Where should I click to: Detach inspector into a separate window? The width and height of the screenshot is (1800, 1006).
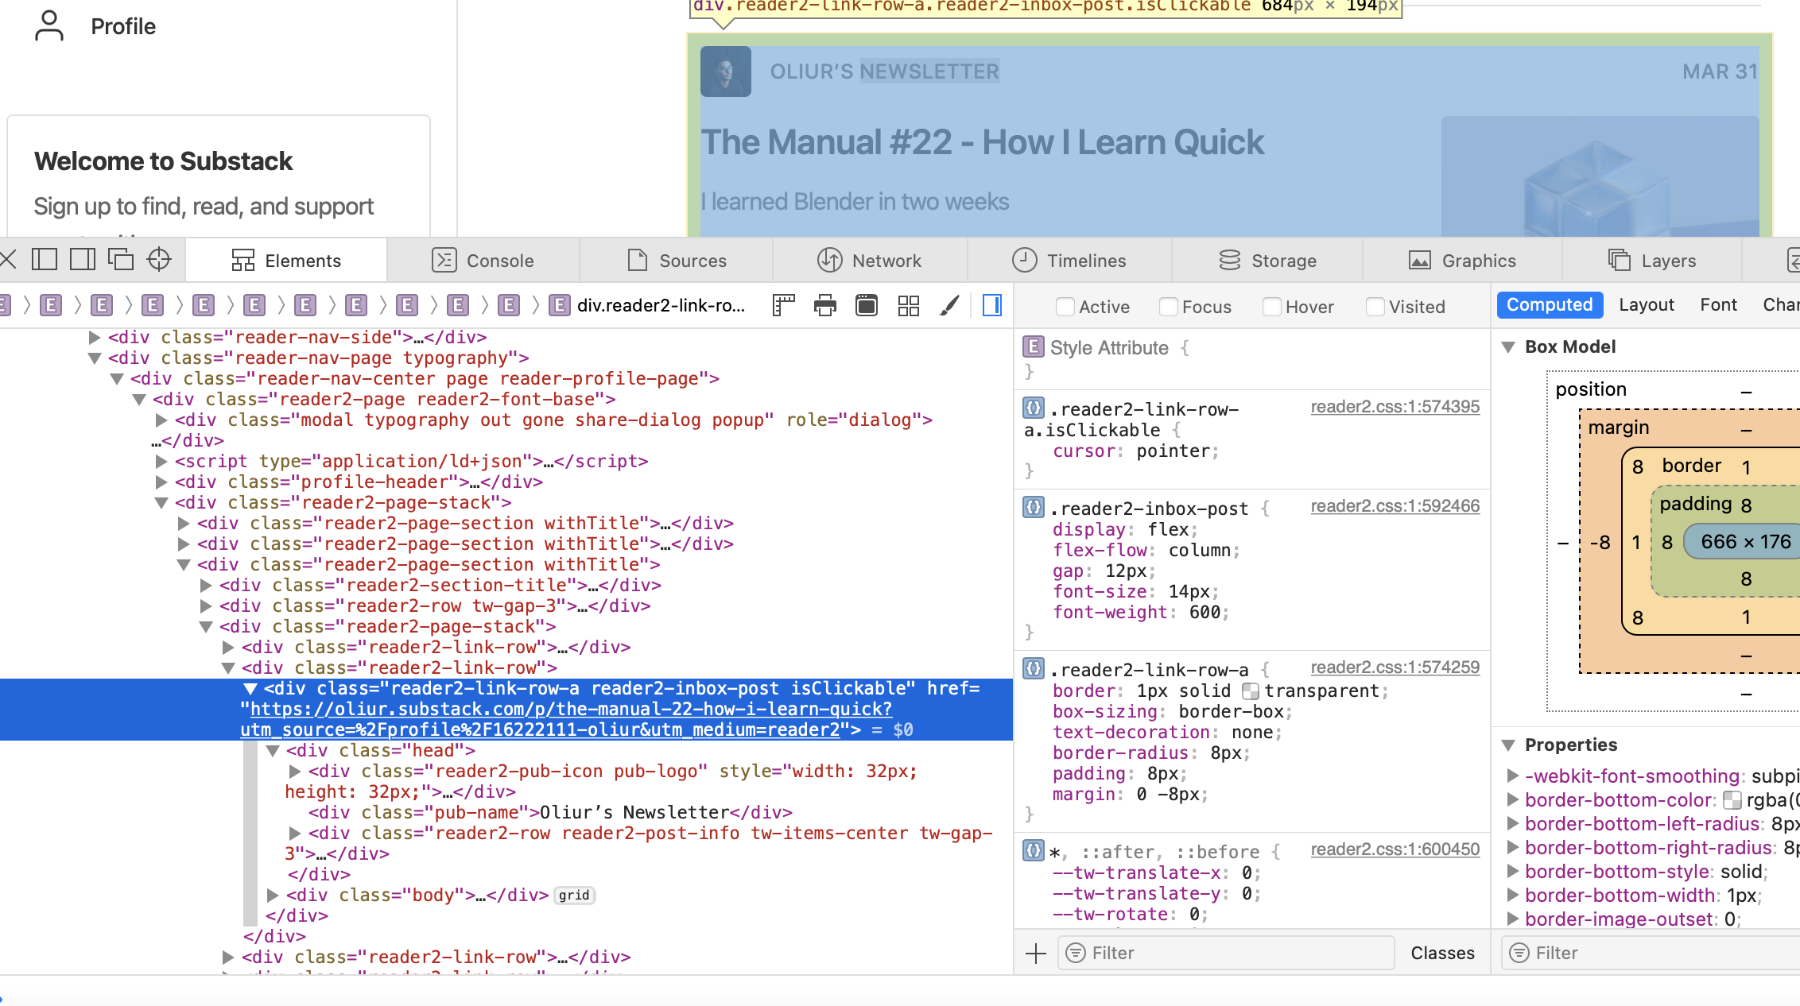pyautogui.click(x=121, y=260)
